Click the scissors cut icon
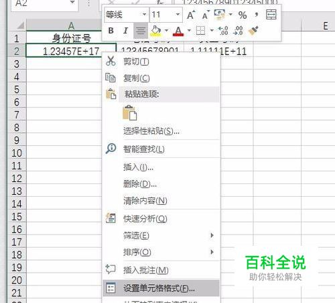Viewport: 335px width, 303px height. pyautogui.click(x=111, y=61)
